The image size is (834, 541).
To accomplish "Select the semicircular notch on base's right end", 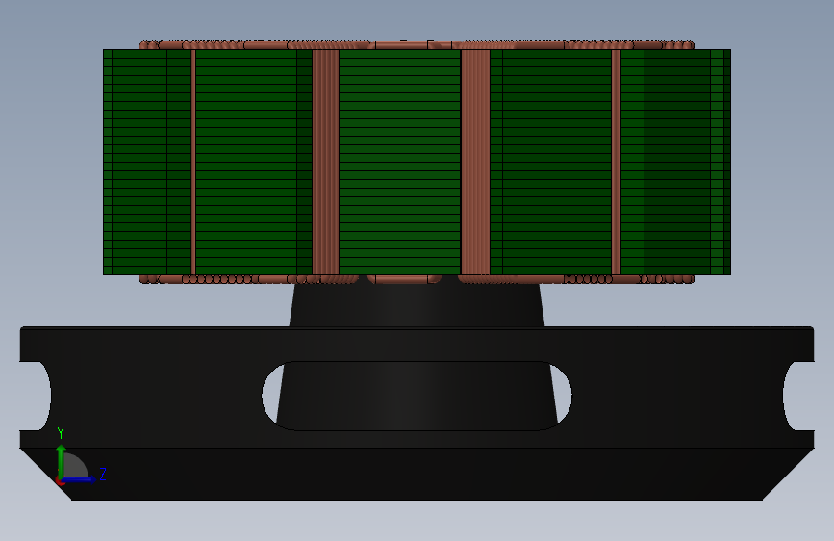I will point(799,396).
